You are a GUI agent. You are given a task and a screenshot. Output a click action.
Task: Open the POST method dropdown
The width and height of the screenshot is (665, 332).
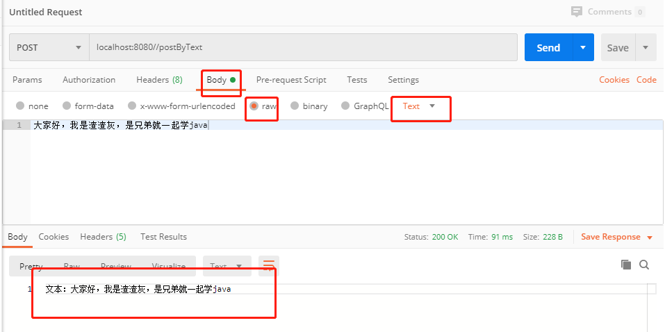49,47
